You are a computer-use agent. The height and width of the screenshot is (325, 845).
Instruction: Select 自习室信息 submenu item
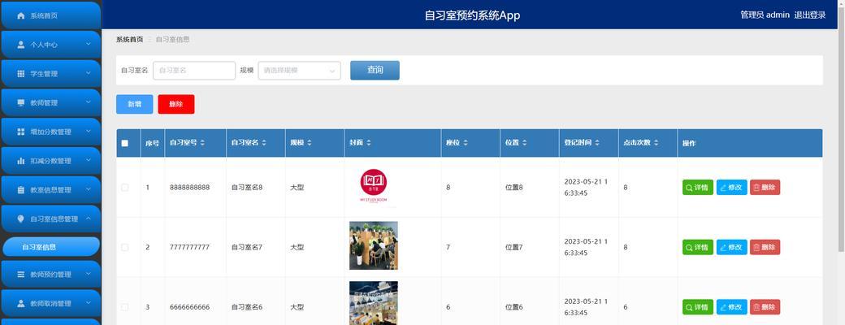[51, 247]
